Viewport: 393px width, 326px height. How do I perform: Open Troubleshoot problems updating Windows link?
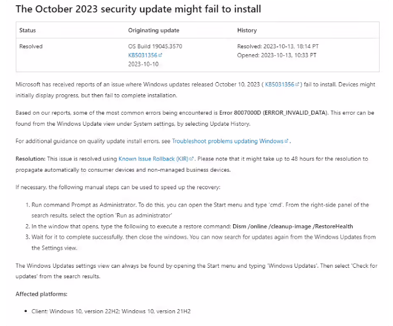227,141
